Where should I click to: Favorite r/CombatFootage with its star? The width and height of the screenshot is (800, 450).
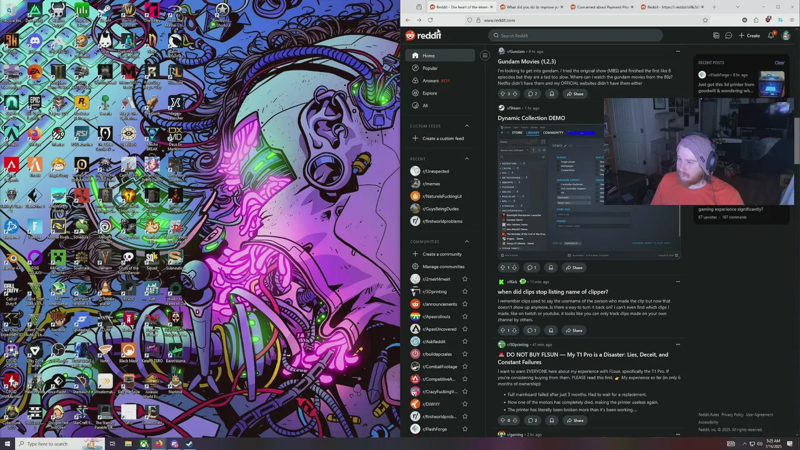pyautogui.click(x=464, y=366)
